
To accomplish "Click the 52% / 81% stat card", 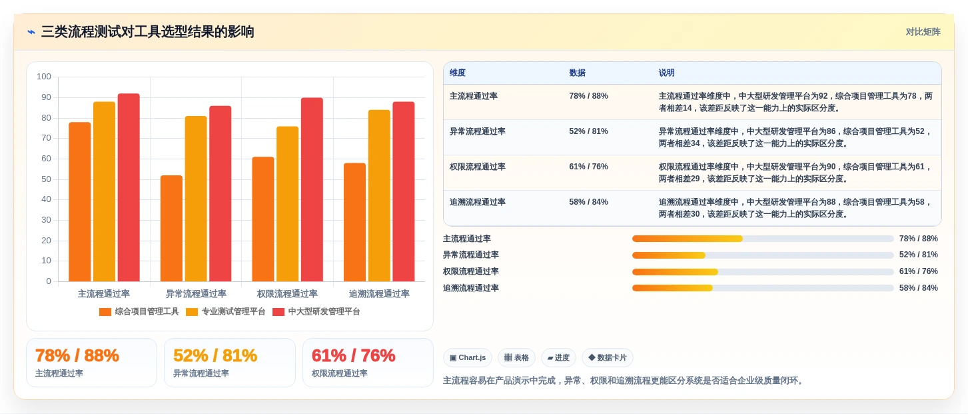I will [x=230, y=363].
